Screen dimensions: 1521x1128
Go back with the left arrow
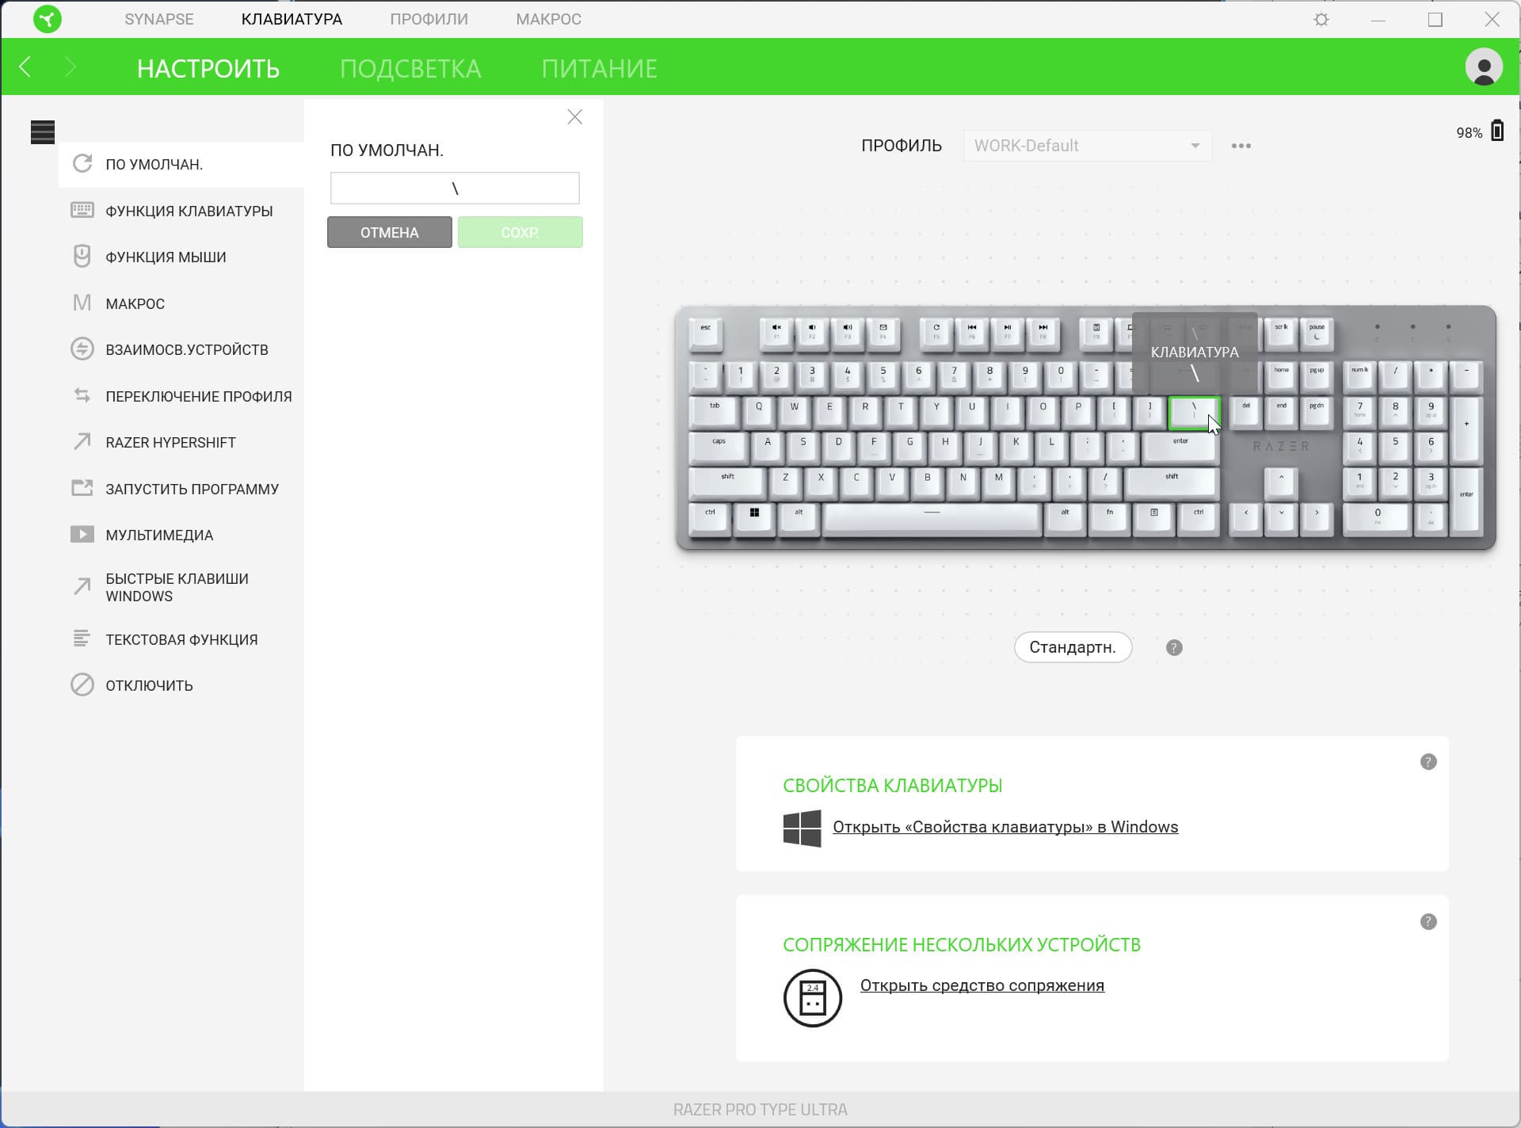point(25,67)
